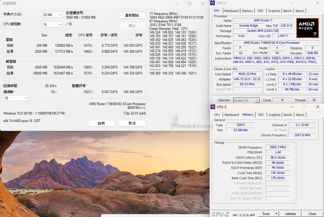324x217 pixels.
Task: Click the Channel # value 2 x 32-bit
Action: tap(302, 125)
